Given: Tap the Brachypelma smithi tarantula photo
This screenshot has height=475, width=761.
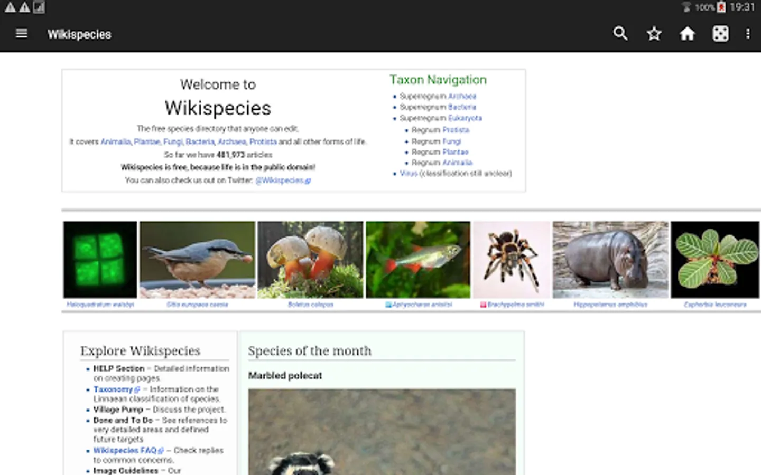Looking at the screenshot, I should [x=512, y=260].
